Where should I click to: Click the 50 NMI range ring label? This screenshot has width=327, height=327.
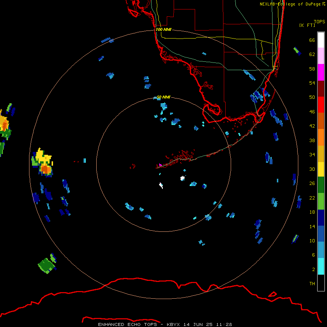163,97
